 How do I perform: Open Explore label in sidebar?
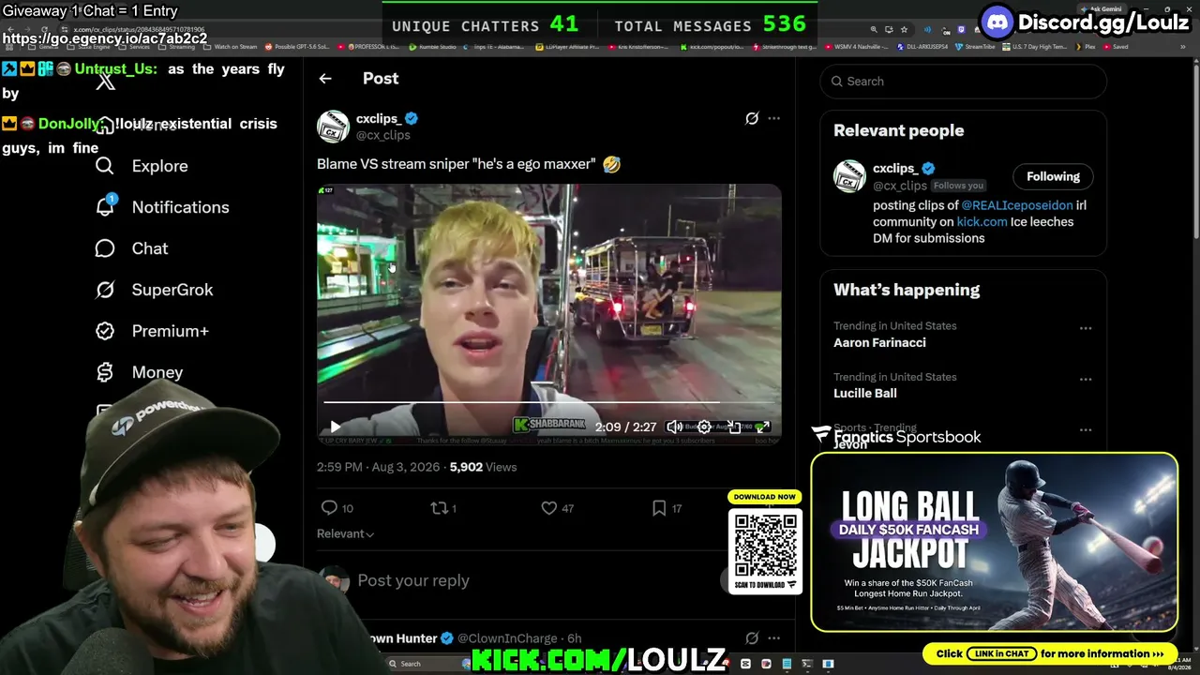pyautogui.click(x=159, y=166)
